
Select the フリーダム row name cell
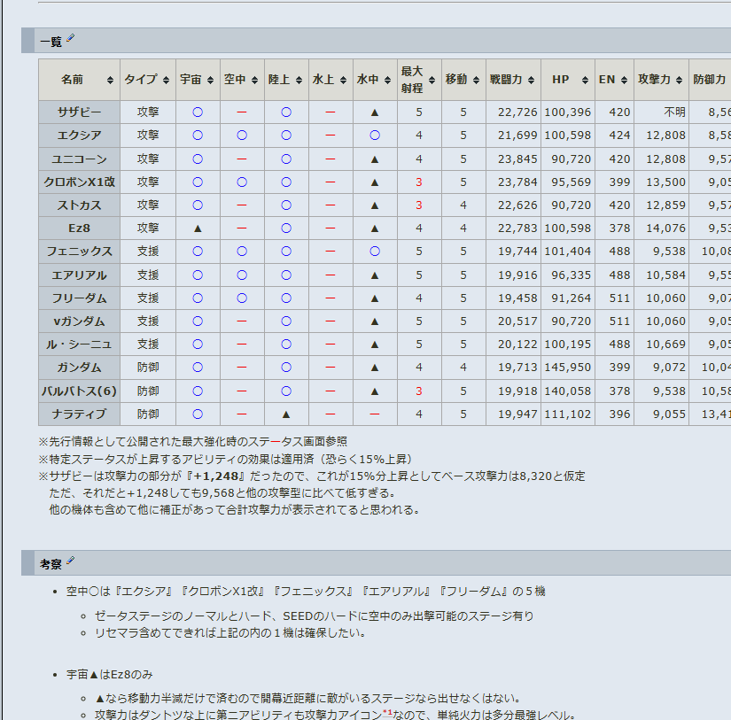click(x=79, y=298)
